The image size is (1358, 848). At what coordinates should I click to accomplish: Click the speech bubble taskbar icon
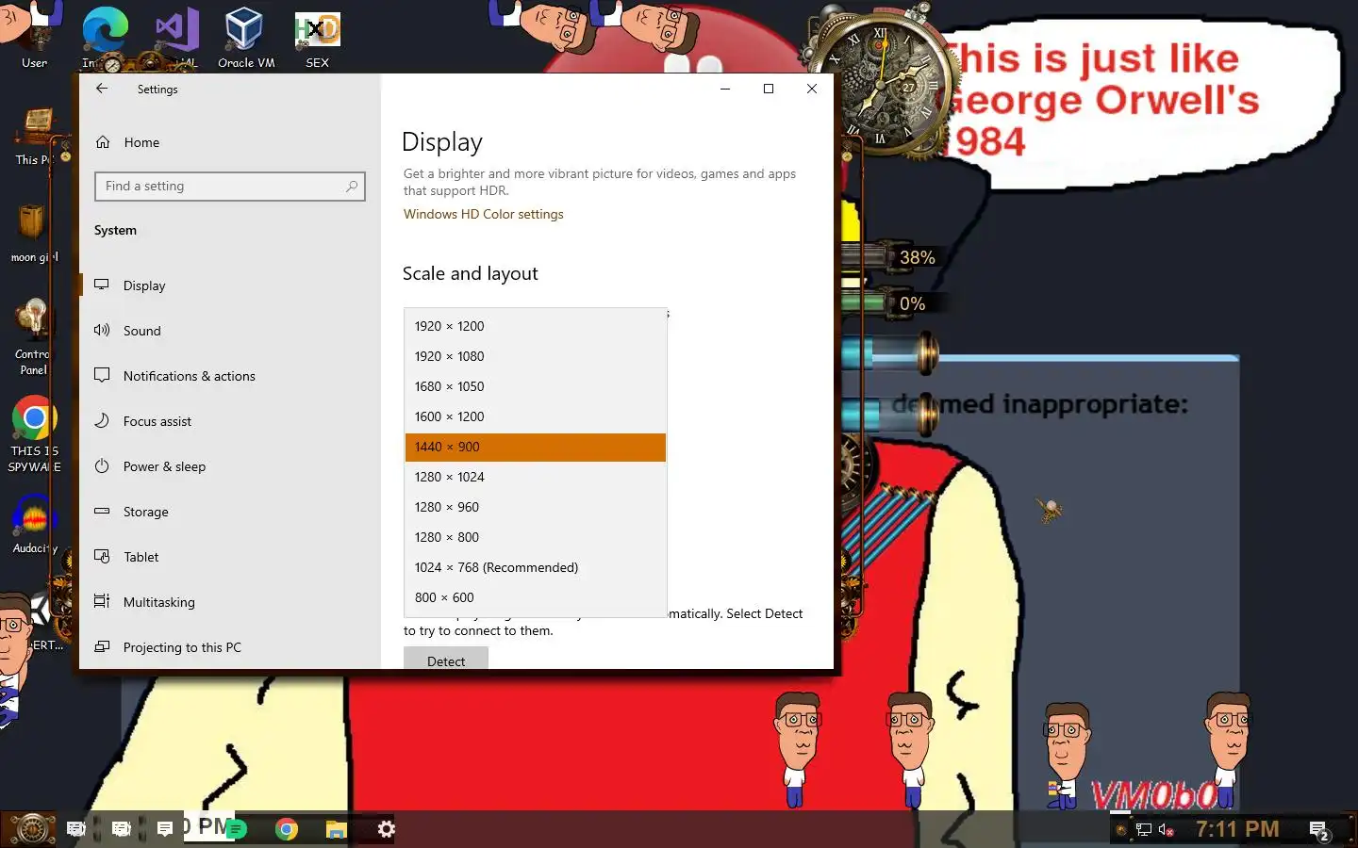165,829
